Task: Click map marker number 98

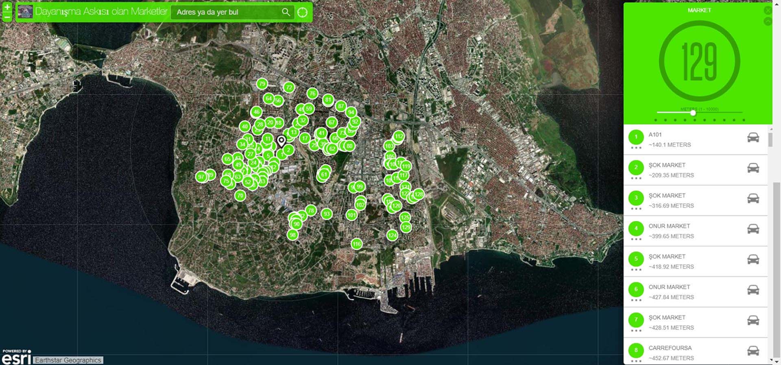Action: point(292,235)
